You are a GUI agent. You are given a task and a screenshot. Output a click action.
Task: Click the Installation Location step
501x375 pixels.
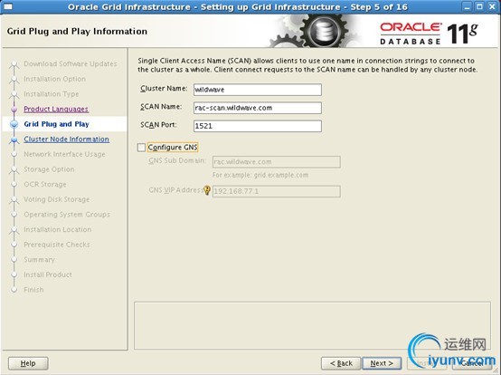58,229
